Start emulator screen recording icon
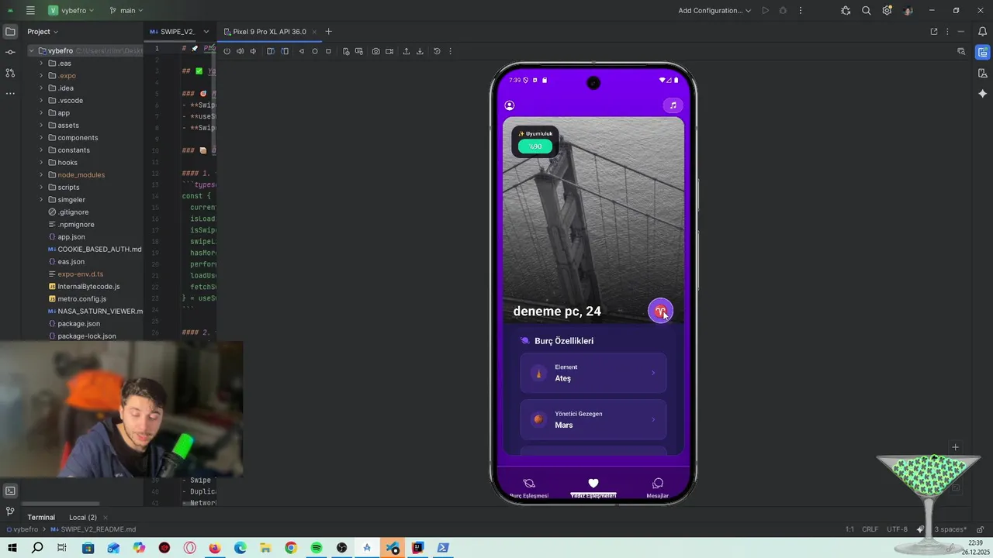993x558 pixels. pyautogui.click(x=389, y=51)
